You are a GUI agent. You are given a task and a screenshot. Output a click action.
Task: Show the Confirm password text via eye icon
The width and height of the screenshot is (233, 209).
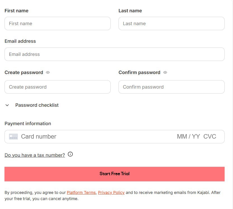point(165,72)
